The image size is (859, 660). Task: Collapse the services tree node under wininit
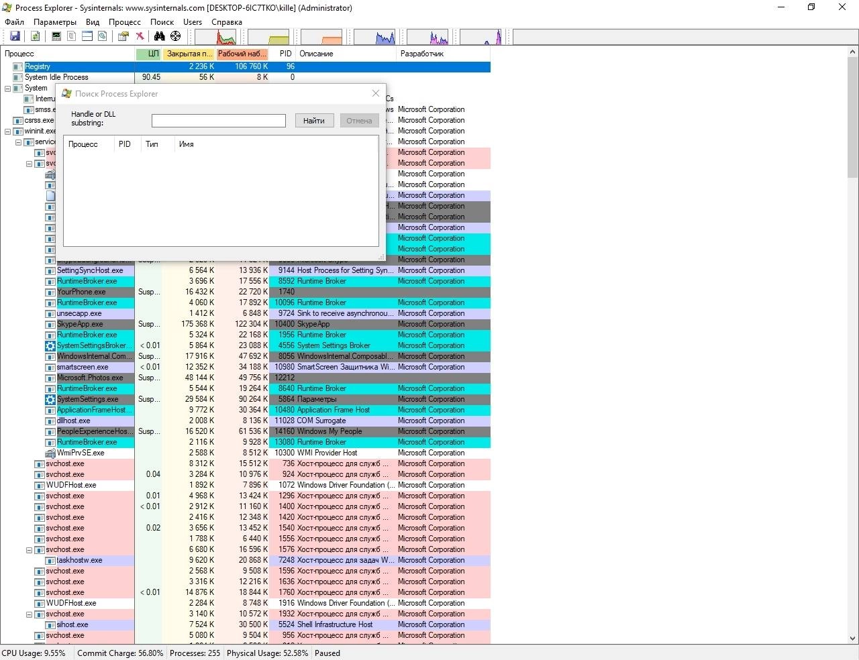19,142
